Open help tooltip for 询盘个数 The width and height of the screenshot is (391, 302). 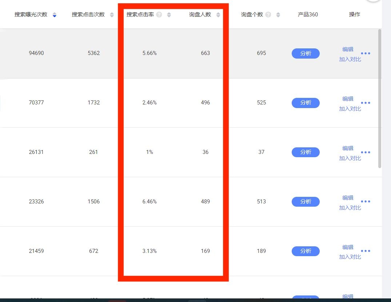tap(268, 15)
